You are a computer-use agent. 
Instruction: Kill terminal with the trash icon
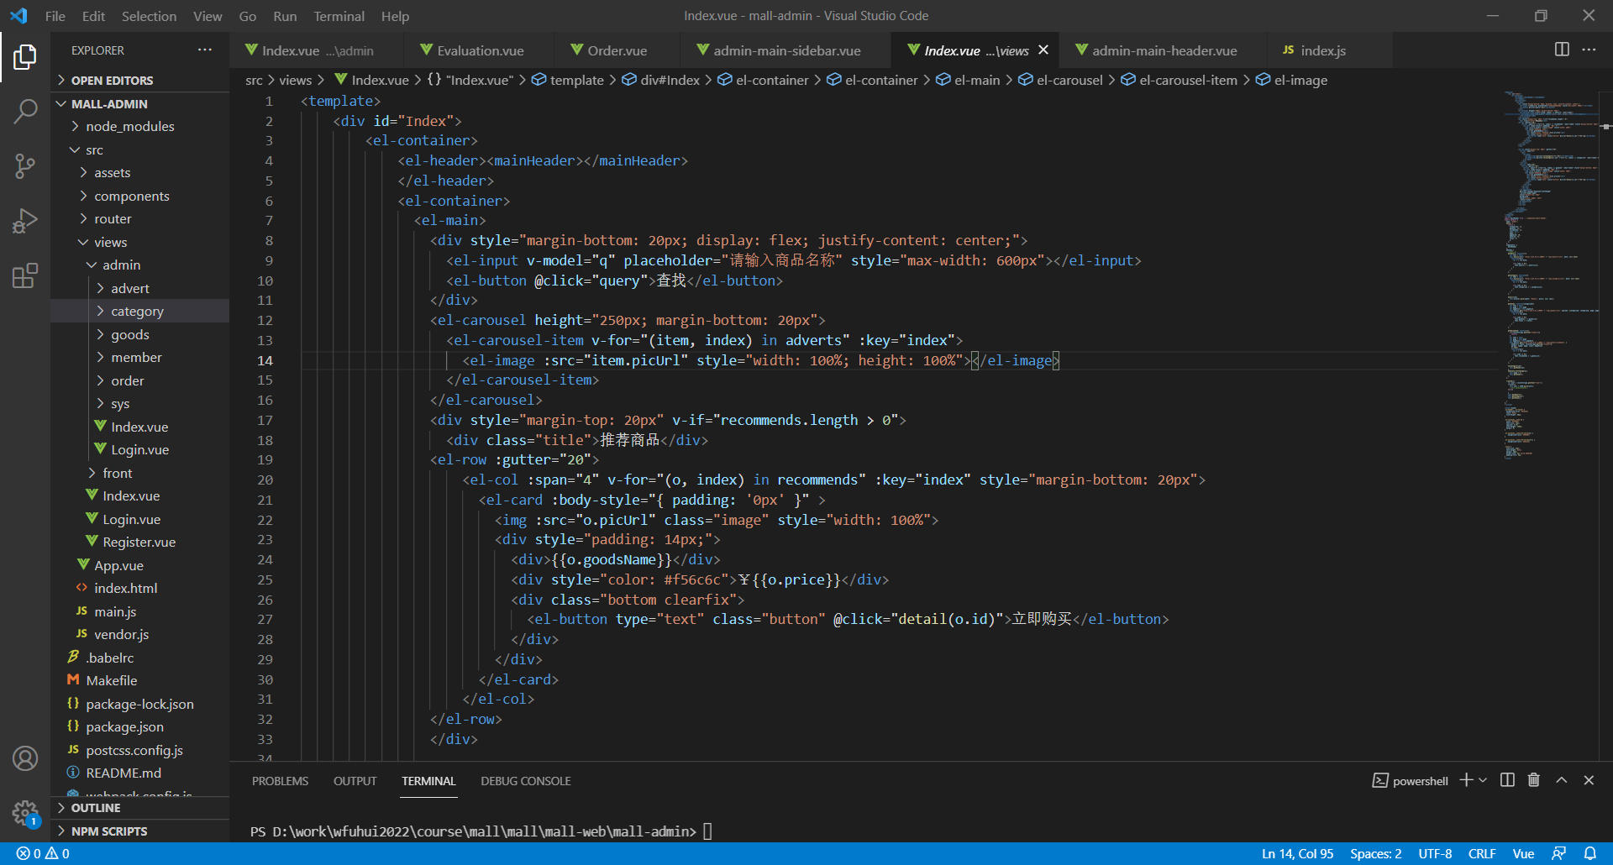(x=1534, y=780)
